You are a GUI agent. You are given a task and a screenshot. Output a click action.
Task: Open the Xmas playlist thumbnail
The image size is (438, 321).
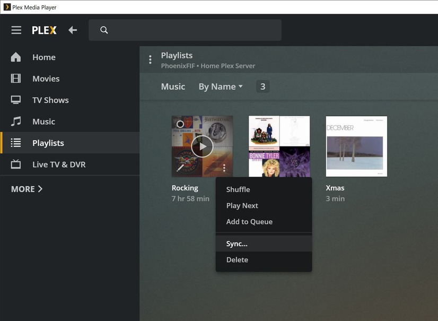(356, 146)
